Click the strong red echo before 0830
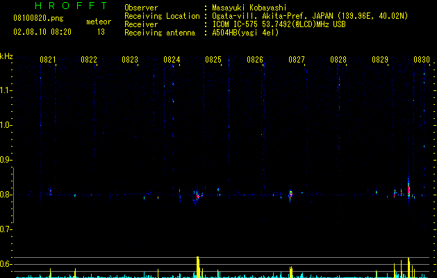The image size is (437, 278). [x=409, y=190]
